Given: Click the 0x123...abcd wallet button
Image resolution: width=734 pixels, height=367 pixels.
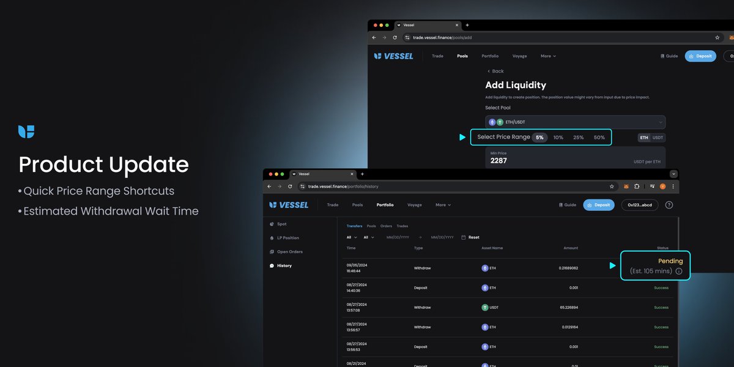Looking at the screenshot, I should [639, 205].
